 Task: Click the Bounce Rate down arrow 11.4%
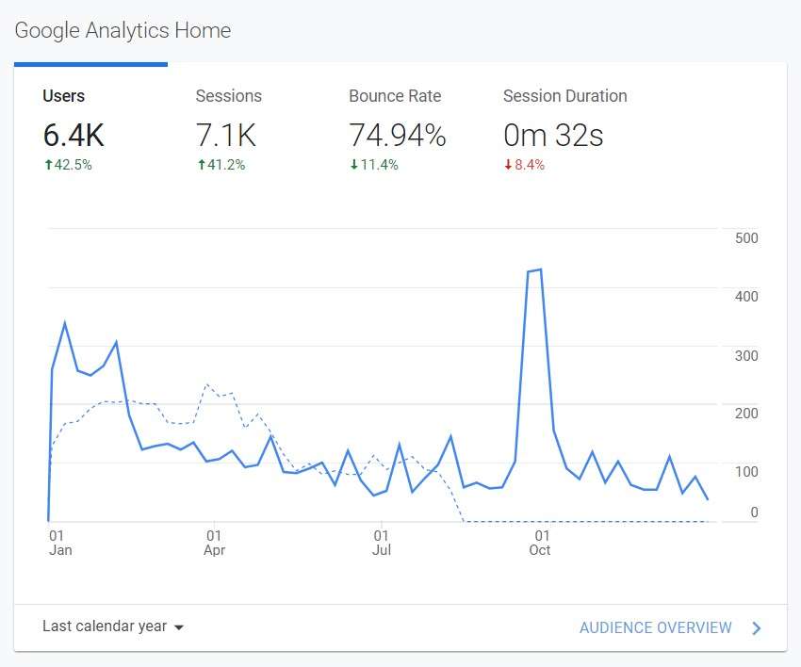(374, 165)
